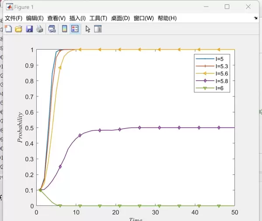This screenshot has height=221, width=262.
Task: Click the Link Plot toolbar icon
Action: [52, 29]
